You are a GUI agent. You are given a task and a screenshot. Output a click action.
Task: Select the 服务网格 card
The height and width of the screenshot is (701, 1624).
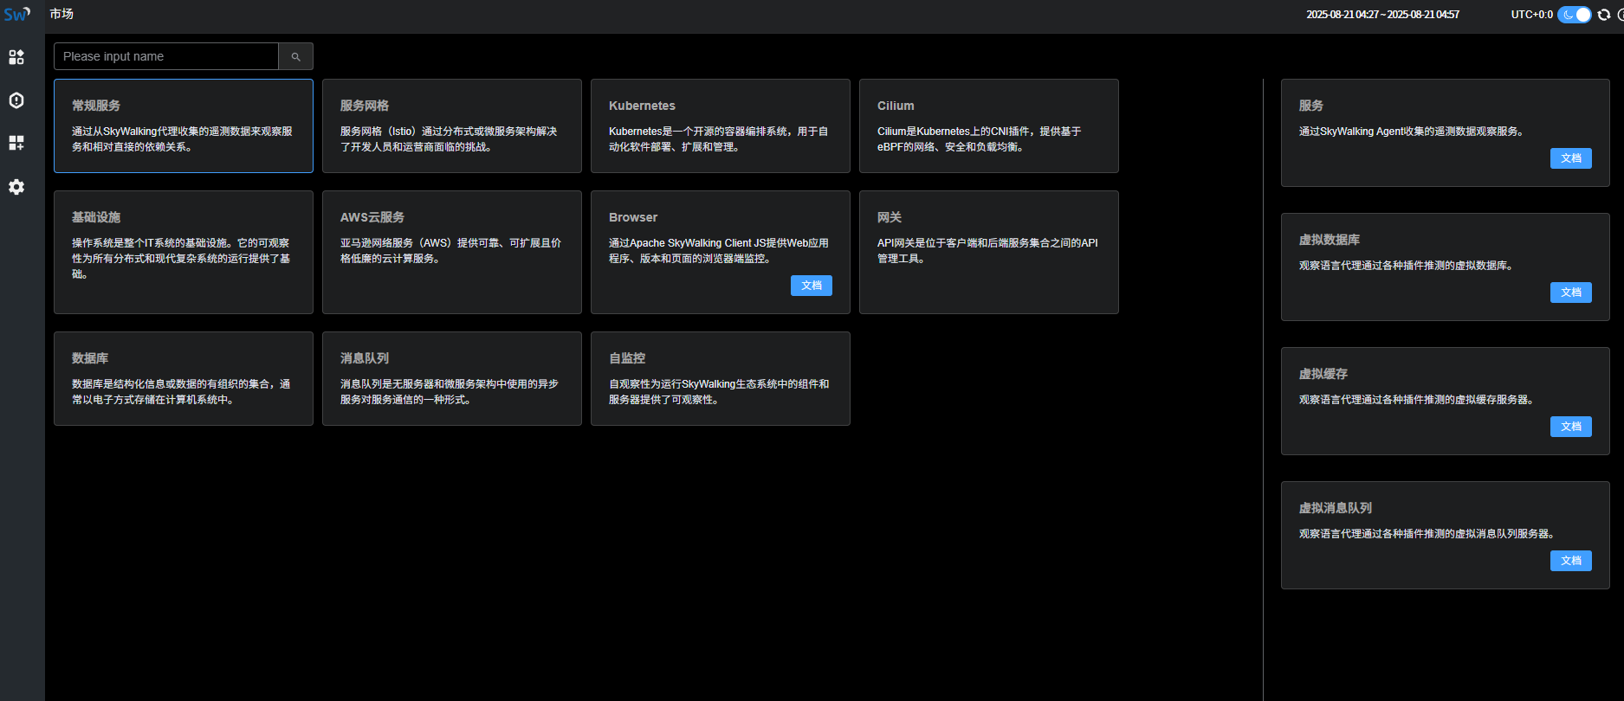[x=452, y=126]
